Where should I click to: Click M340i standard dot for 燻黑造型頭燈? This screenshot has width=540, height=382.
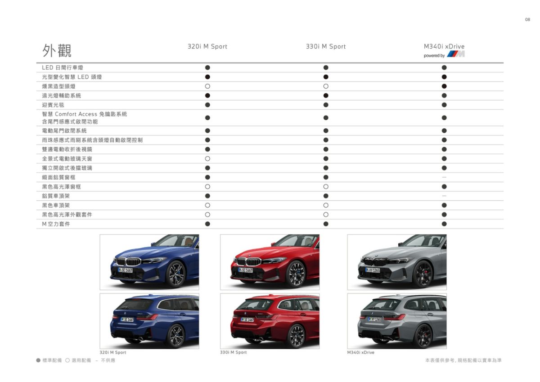coord(444,86)
